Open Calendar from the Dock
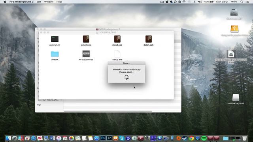Screen dimensions: 253x142 pos(65,138)
